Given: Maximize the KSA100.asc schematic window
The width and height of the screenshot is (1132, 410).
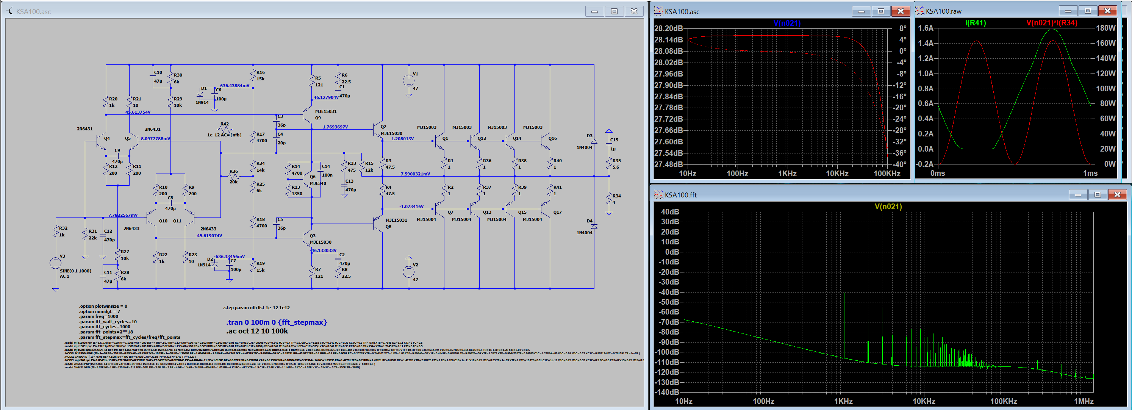Looking at the screenshot, I should 614,11.
